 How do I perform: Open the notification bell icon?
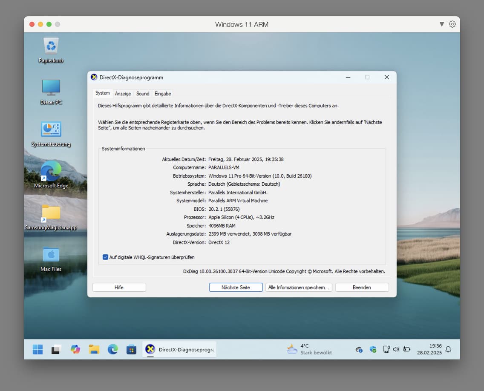point(448,349)
